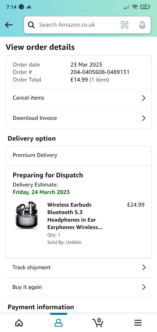Expand Track shipment chevron
Screen dimensions: 157x332
(x=144, y=267)
